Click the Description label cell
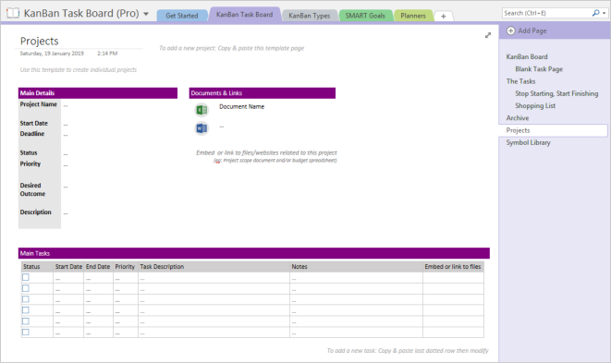Image resolution: width=611 pixels, height=363 pixels. [x=35, y=212]
